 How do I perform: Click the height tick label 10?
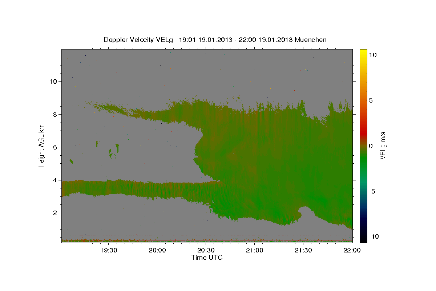pos(53,81)
